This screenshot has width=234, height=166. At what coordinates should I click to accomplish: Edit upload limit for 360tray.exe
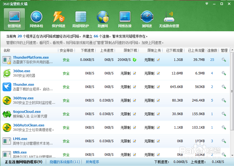(158, 100)
